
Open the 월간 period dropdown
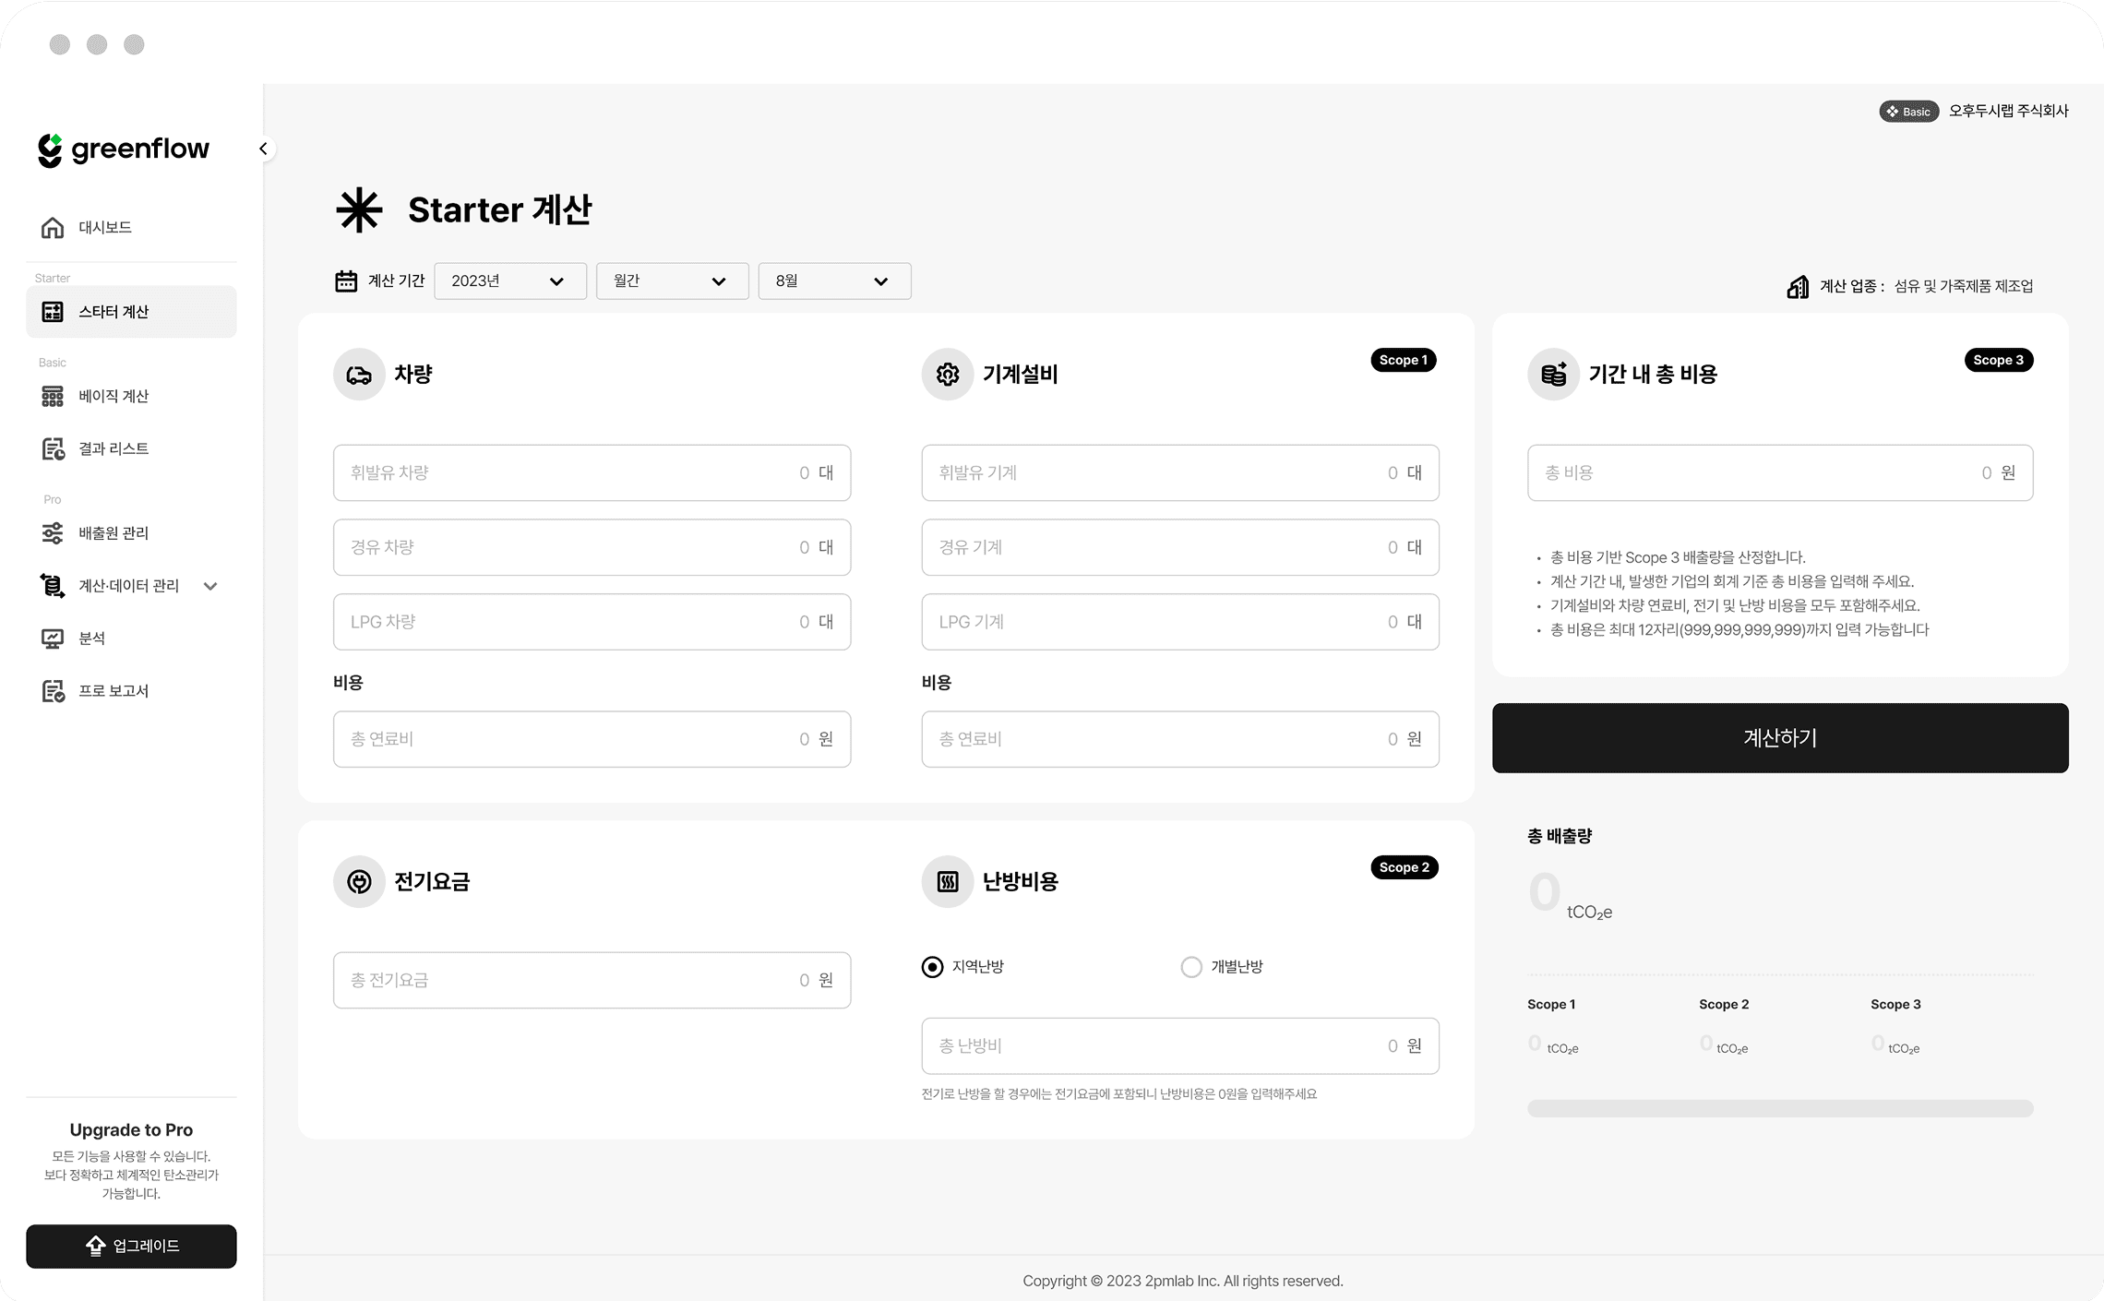673,280
